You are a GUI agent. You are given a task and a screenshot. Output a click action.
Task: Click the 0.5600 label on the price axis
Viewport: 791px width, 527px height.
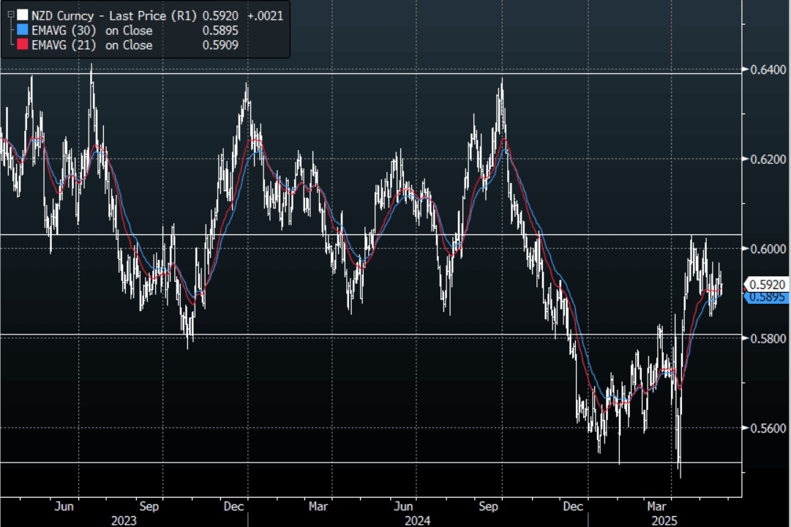tap(765, 427)
